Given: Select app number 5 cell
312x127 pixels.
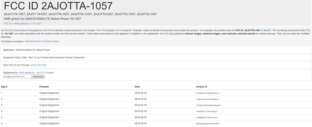Looking at the screenshot, I should click(x=2, y=117).
